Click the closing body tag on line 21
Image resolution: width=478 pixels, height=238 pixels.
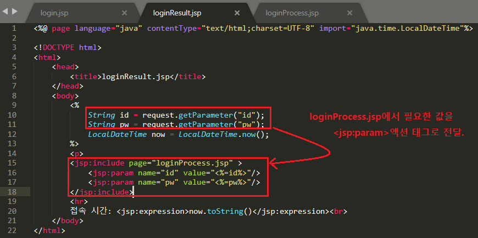click(x=68, y=220)
